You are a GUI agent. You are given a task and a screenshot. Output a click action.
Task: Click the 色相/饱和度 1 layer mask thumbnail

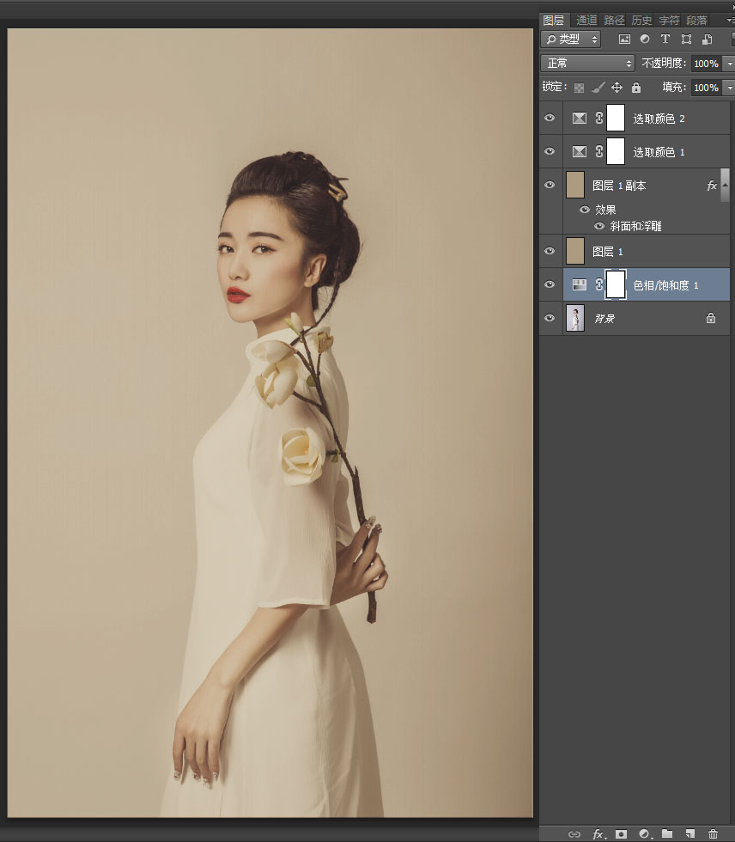(x=616, y=284)
